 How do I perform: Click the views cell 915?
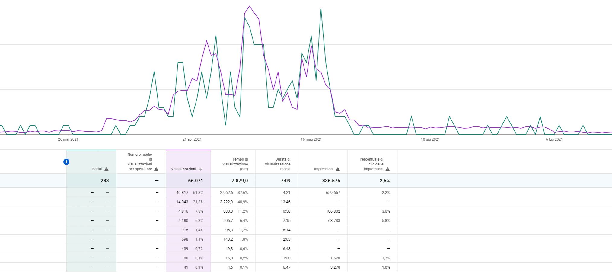pyautogui.click(x=185, y=230)
